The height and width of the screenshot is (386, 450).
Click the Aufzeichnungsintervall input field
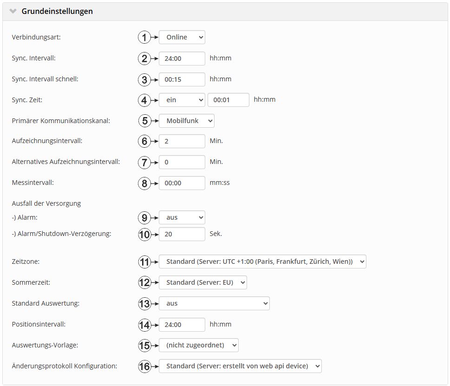point(182,141)
